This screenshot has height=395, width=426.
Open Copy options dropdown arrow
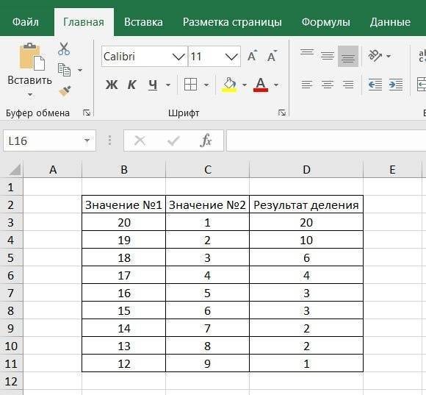(x=80, y=70)
